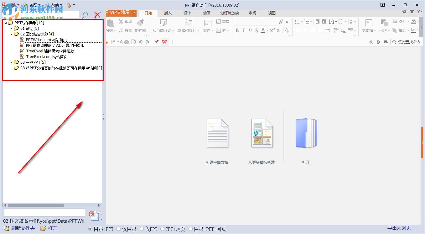The height and width of the screenshot is (234, 425).
Task: Collapse the PPT写作助手[10] root node
Action: pyautogui.click(x=5, y=23)
